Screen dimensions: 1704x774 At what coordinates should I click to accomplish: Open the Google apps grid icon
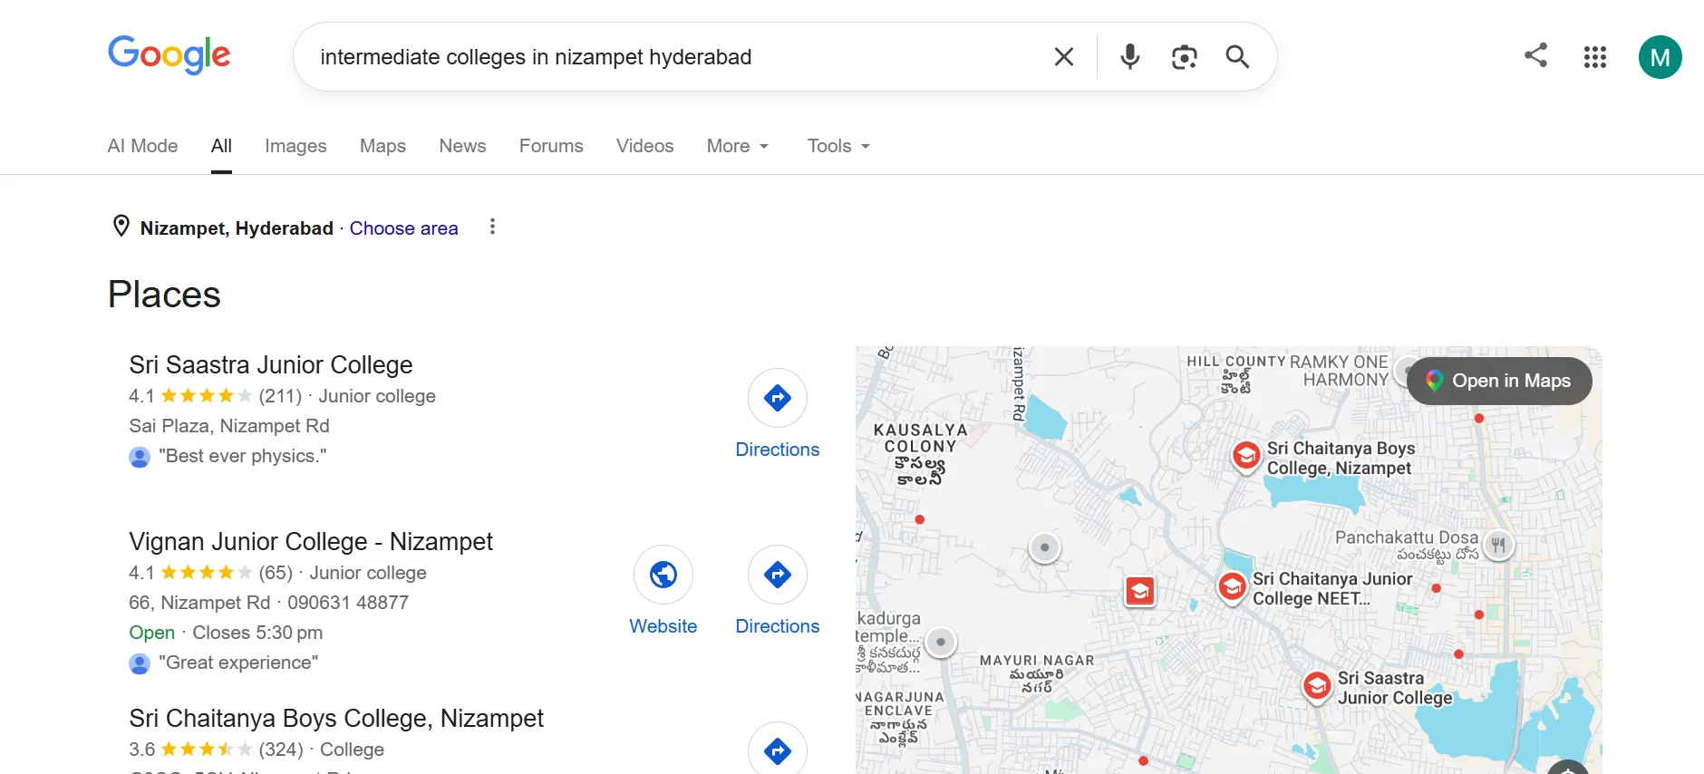[1595, 57]
